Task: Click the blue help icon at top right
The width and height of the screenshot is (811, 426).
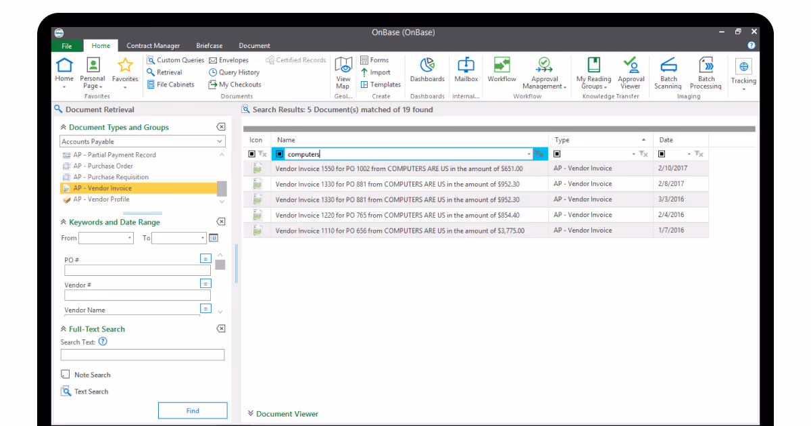Action: [752, 45]
